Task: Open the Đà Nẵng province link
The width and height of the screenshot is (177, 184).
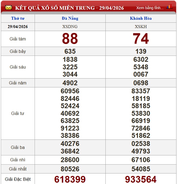Action: pos(70,18)
